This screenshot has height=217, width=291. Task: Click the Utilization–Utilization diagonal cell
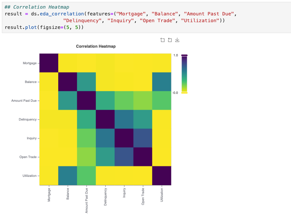[x=162, y=176]
